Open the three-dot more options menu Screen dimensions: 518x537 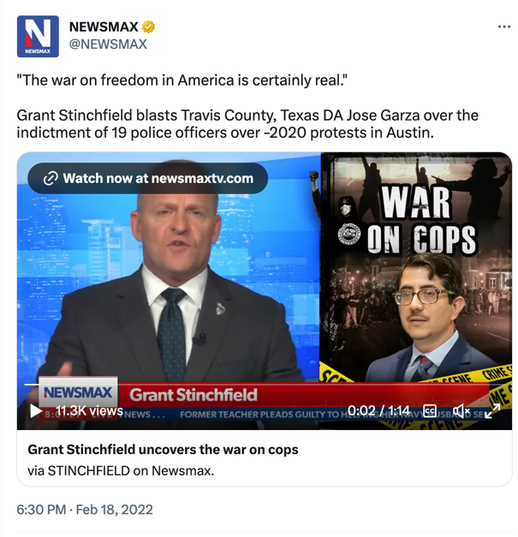[x=504, y=27]
